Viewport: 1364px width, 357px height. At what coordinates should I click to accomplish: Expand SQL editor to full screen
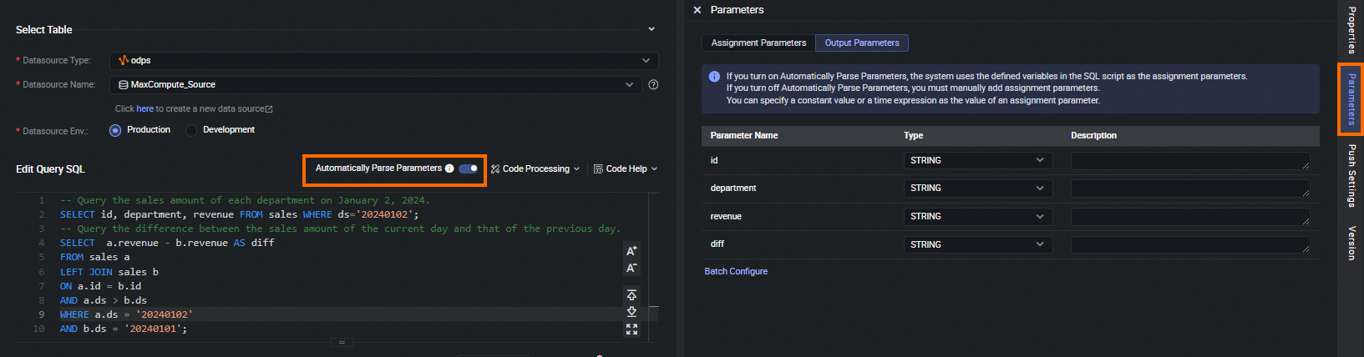click(631, 329)
